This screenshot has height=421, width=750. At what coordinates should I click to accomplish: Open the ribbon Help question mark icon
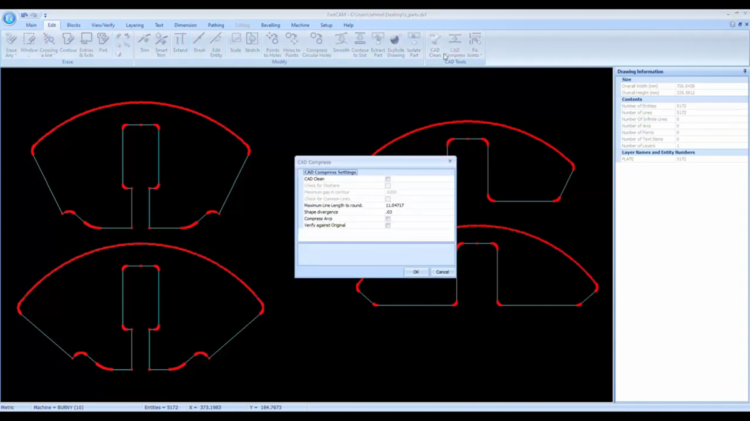[x=732, y=25]
